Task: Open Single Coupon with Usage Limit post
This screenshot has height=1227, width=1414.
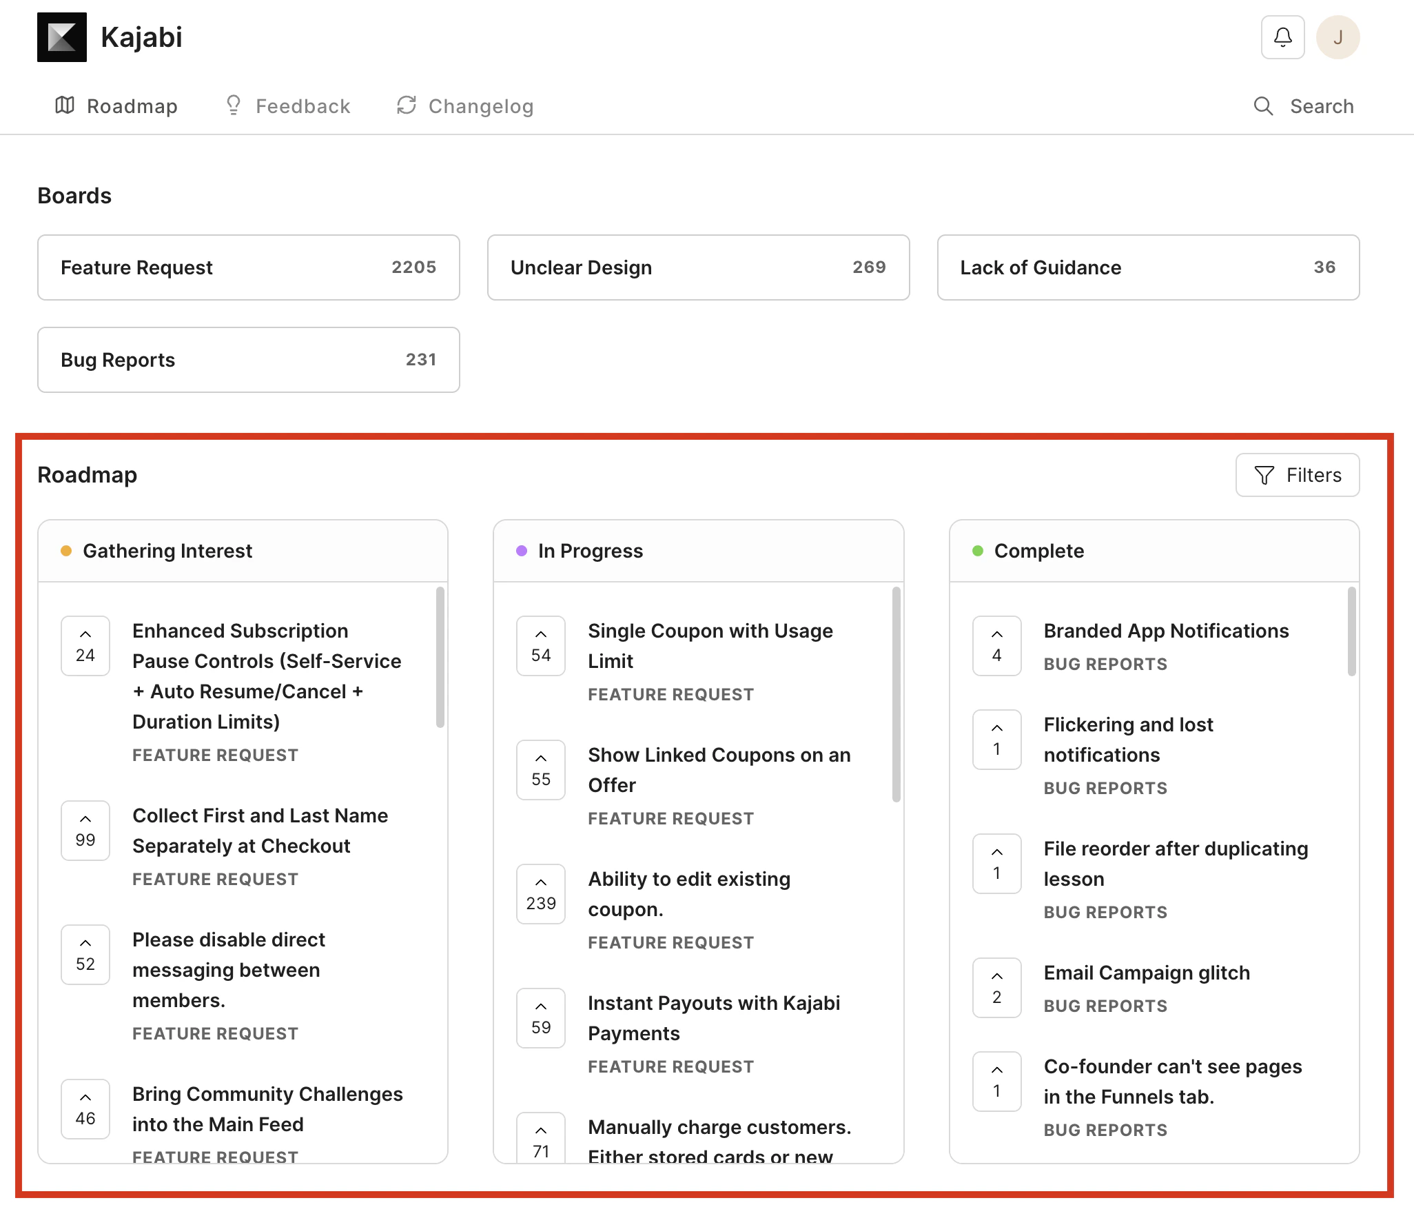Action: pos(710,646)
